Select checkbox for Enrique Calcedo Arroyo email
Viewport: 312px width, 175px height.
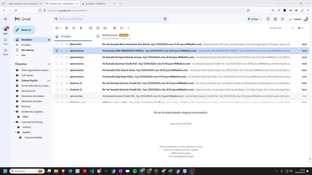[x=57, y=57]
